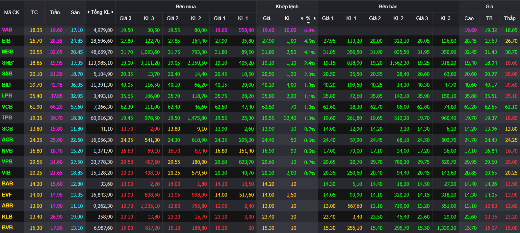Screen dimensions: 520x233
Task: Click the Giá 1 header under Bên mua
Action: click(x=220, y=18)
